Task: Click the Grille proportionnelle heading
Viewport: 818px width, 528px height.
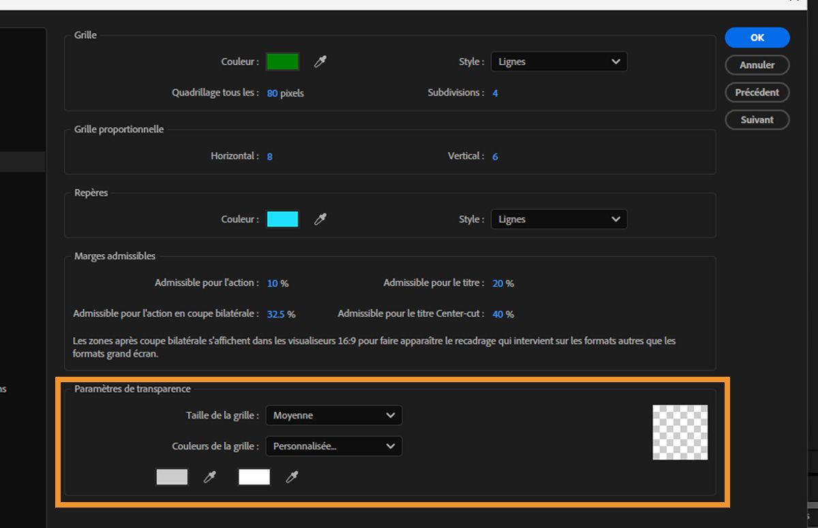Action: (119, 129)
